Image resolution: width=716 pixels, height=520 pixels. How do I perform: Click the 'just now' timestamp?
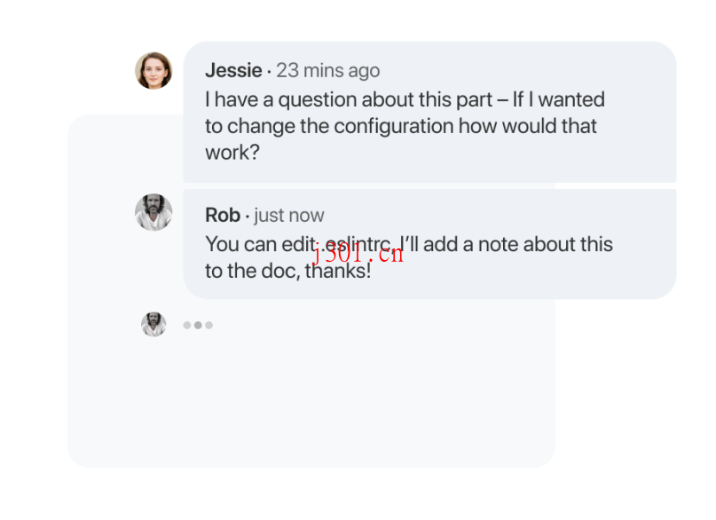click(x=288, y=214)
